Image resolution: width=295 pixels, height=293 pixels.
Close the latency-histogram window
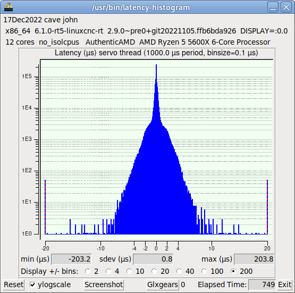coord(286,7)
